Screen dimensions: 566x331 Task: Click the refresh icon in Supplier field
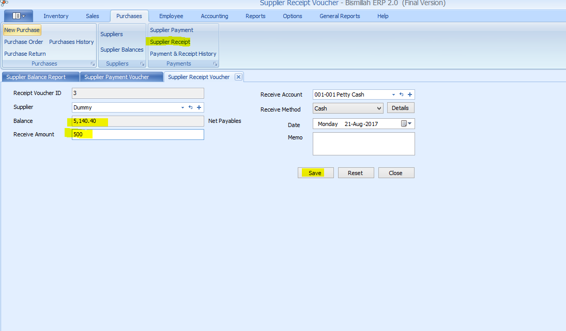click(190, 107)
